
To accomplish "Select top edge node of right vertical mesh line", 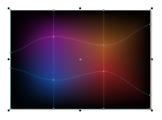I will [x=104, y=10].
